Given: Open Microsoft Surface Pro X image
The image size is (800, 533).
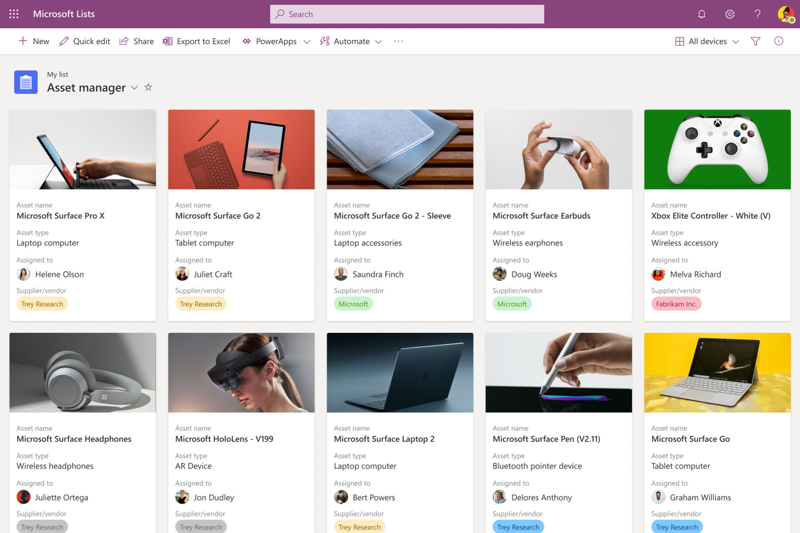Looking at the screenshot, I should click(x=82, y=150).
